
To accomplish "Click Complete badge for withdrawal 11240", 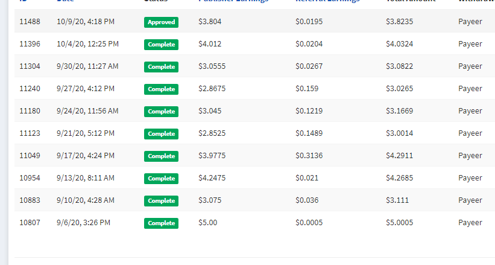I will click(x=161, y=89).
